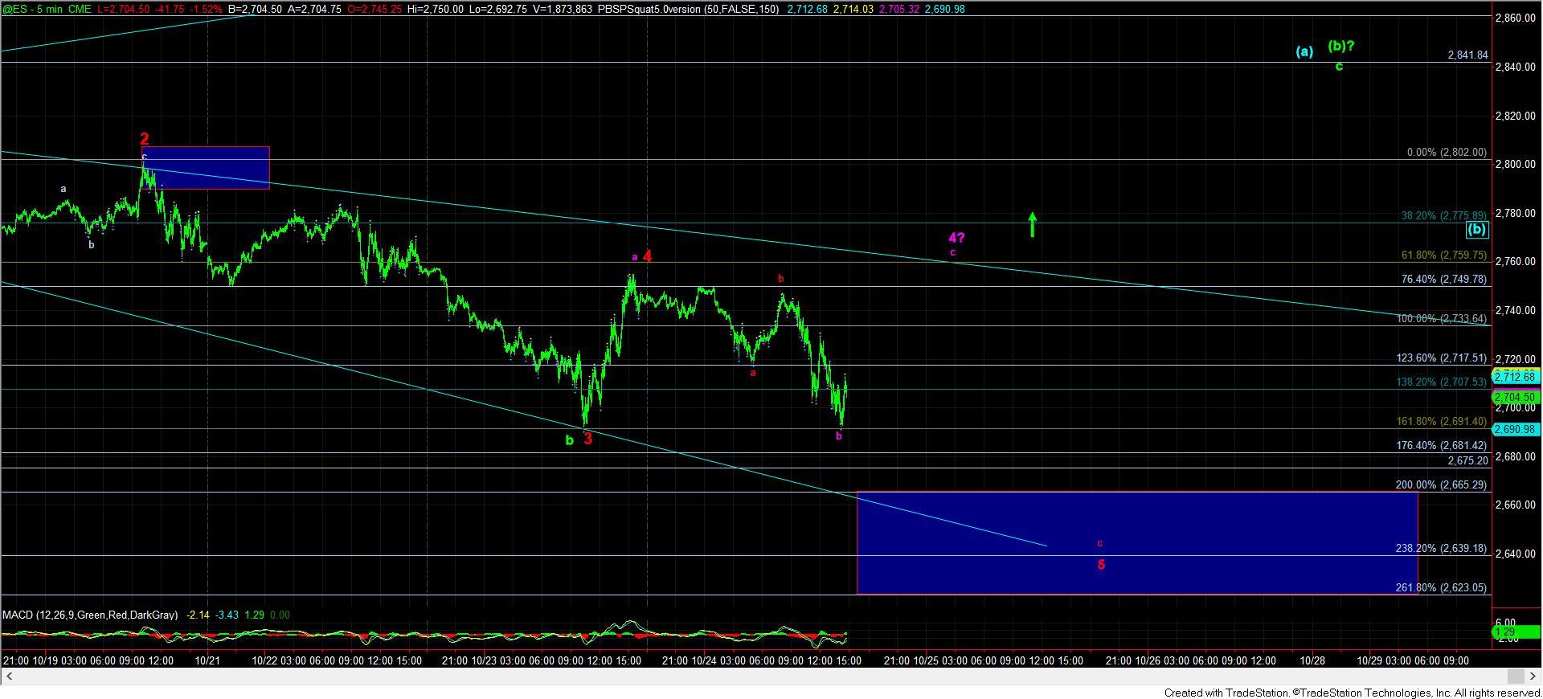Select the green (b)? text annotation
The height and width of the screenshot is (699, 1543).
tap(1341, 47)
